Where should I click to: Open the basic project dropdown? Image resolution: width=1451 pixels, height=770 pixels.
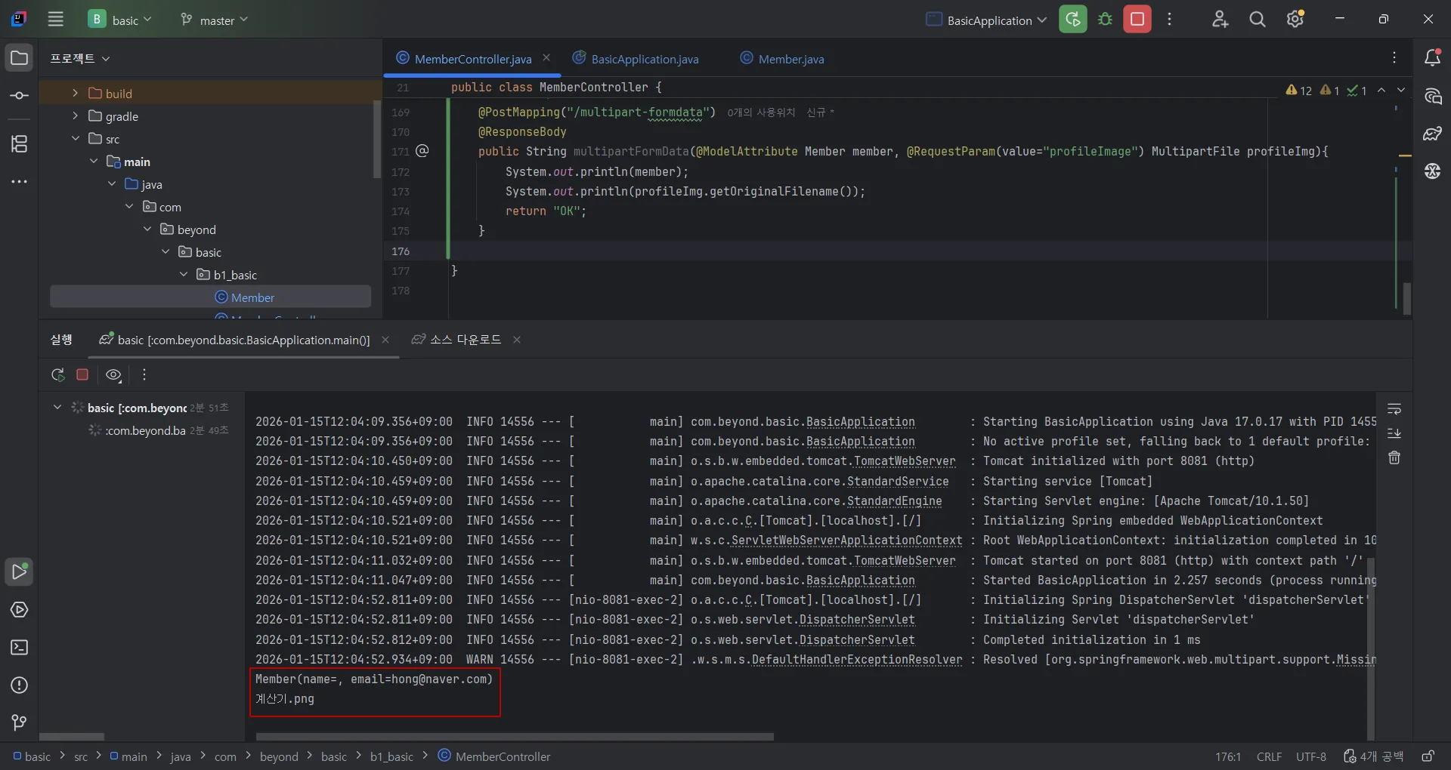(x=120, y=20)
